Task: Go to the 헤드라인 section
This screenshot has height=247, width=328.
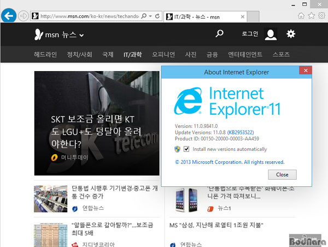Action: click(x=45, y=55)
